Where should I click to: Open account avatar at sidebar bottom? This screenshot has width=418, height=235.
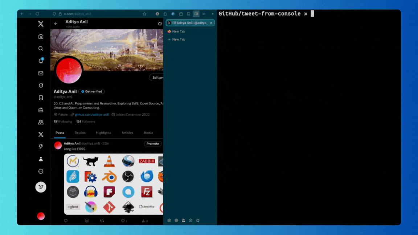tap(41, 216)
